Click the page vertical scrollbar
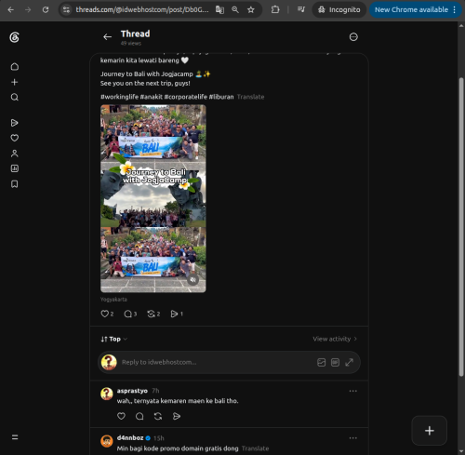This screenshot has height=455, width=465. click(461, 226)
